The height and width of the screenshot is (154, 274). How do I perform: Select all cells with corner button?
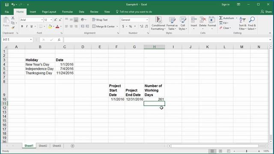(5, 47)
